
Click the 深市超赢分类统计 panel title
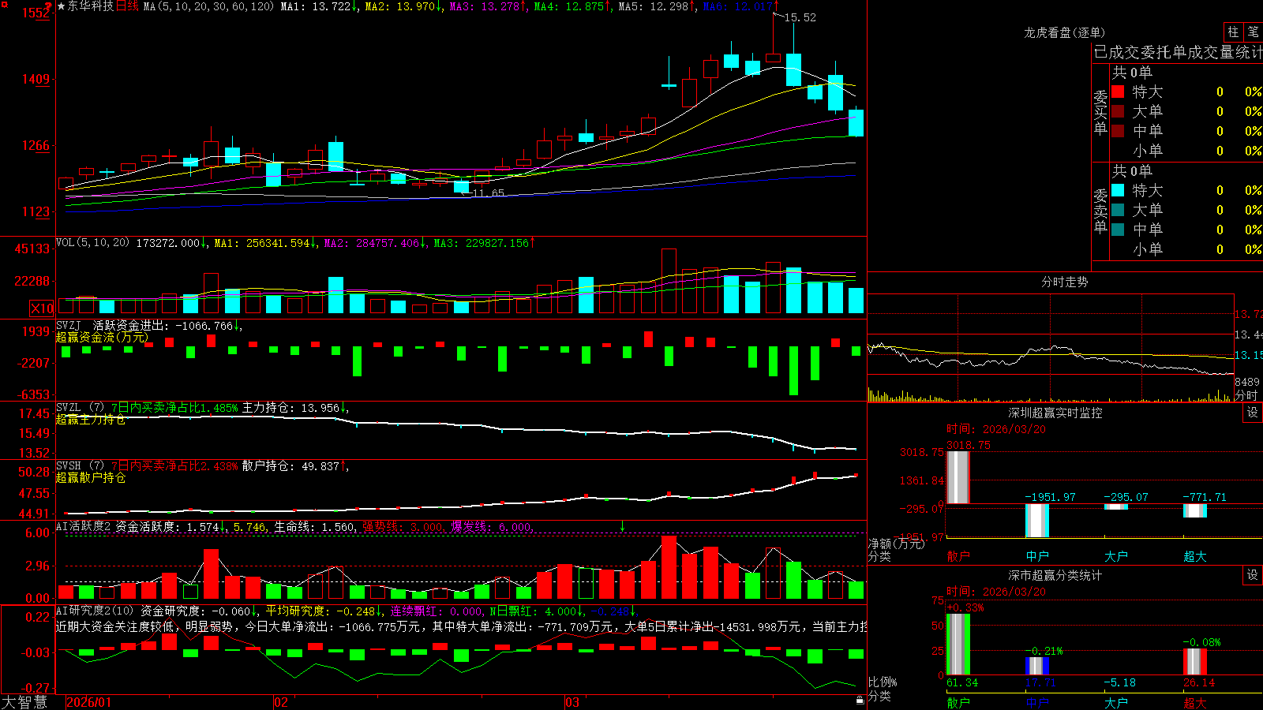coord(1055,575)
